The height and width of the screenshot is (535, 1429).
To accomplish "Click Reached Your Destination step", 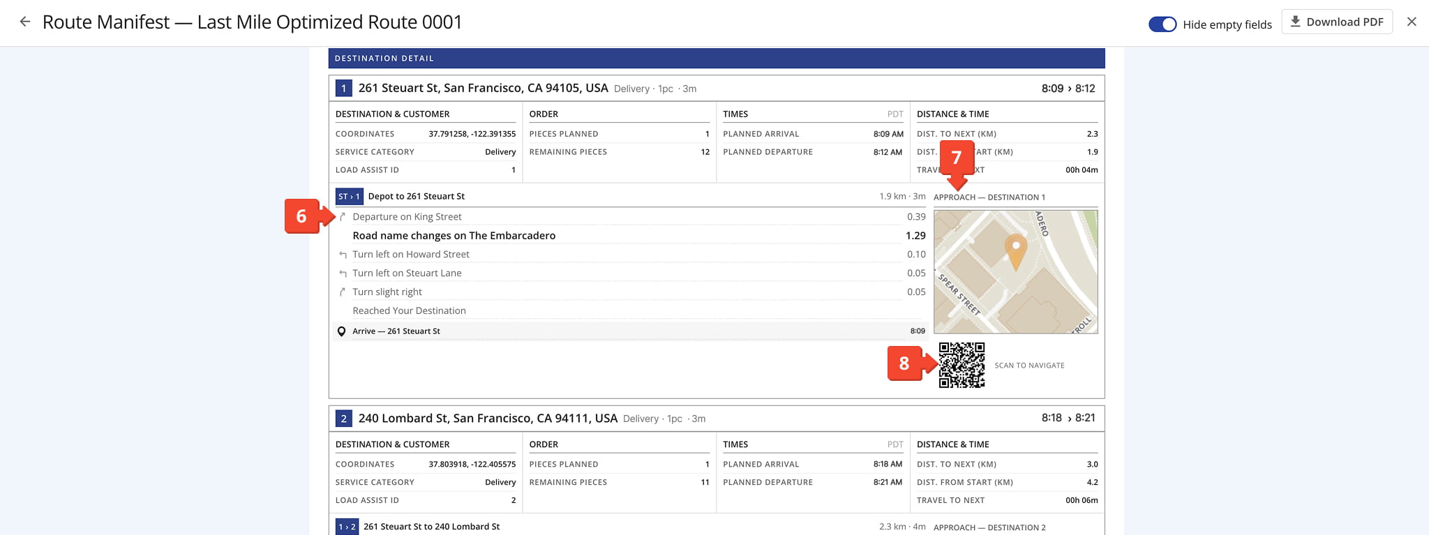I will pos(409,311).
